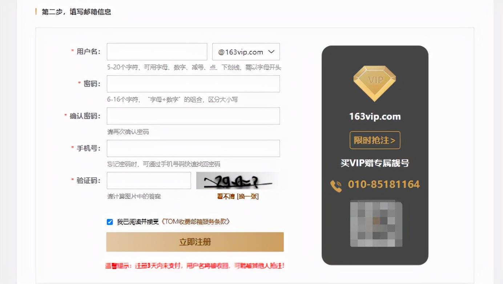Click the 010-85181164 phone number
The image size is (503, 284).
tap(384, 184)
